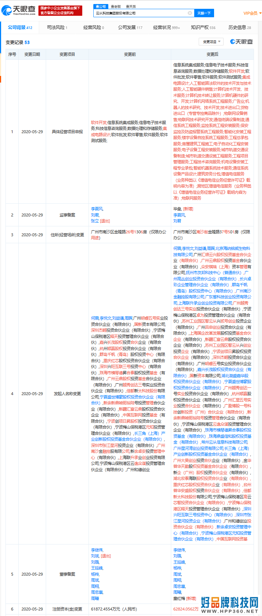This screenshot has width=262, height=616.
Task: Click the 2020-05-29 date in row 3
Action: [x=32, y=235]
